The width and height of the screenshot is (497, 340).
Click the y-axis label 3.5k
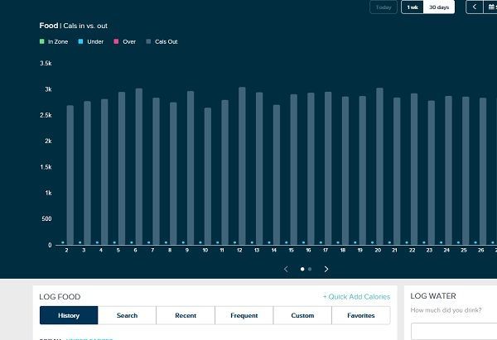(46, 64)
